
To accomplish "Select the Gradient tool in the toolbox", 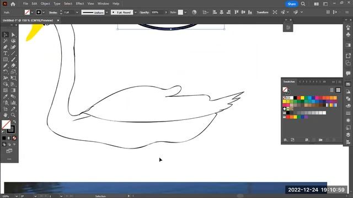I will (13, 90).
